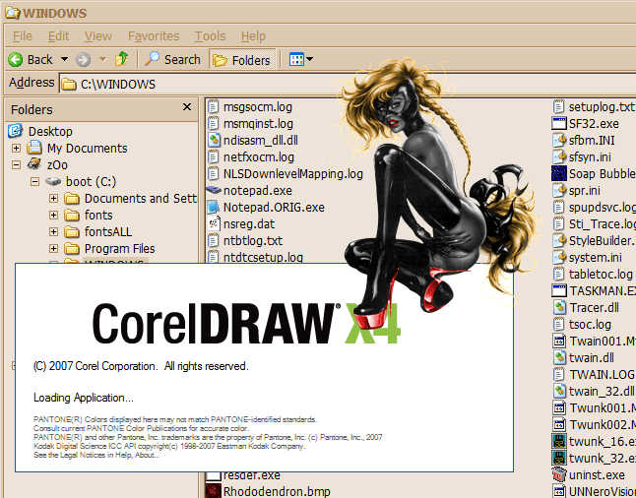The height and width of the screenshot is (498, 636).
Task: Select the uninst.exe file icon
Action: click(x=559, y=474)
